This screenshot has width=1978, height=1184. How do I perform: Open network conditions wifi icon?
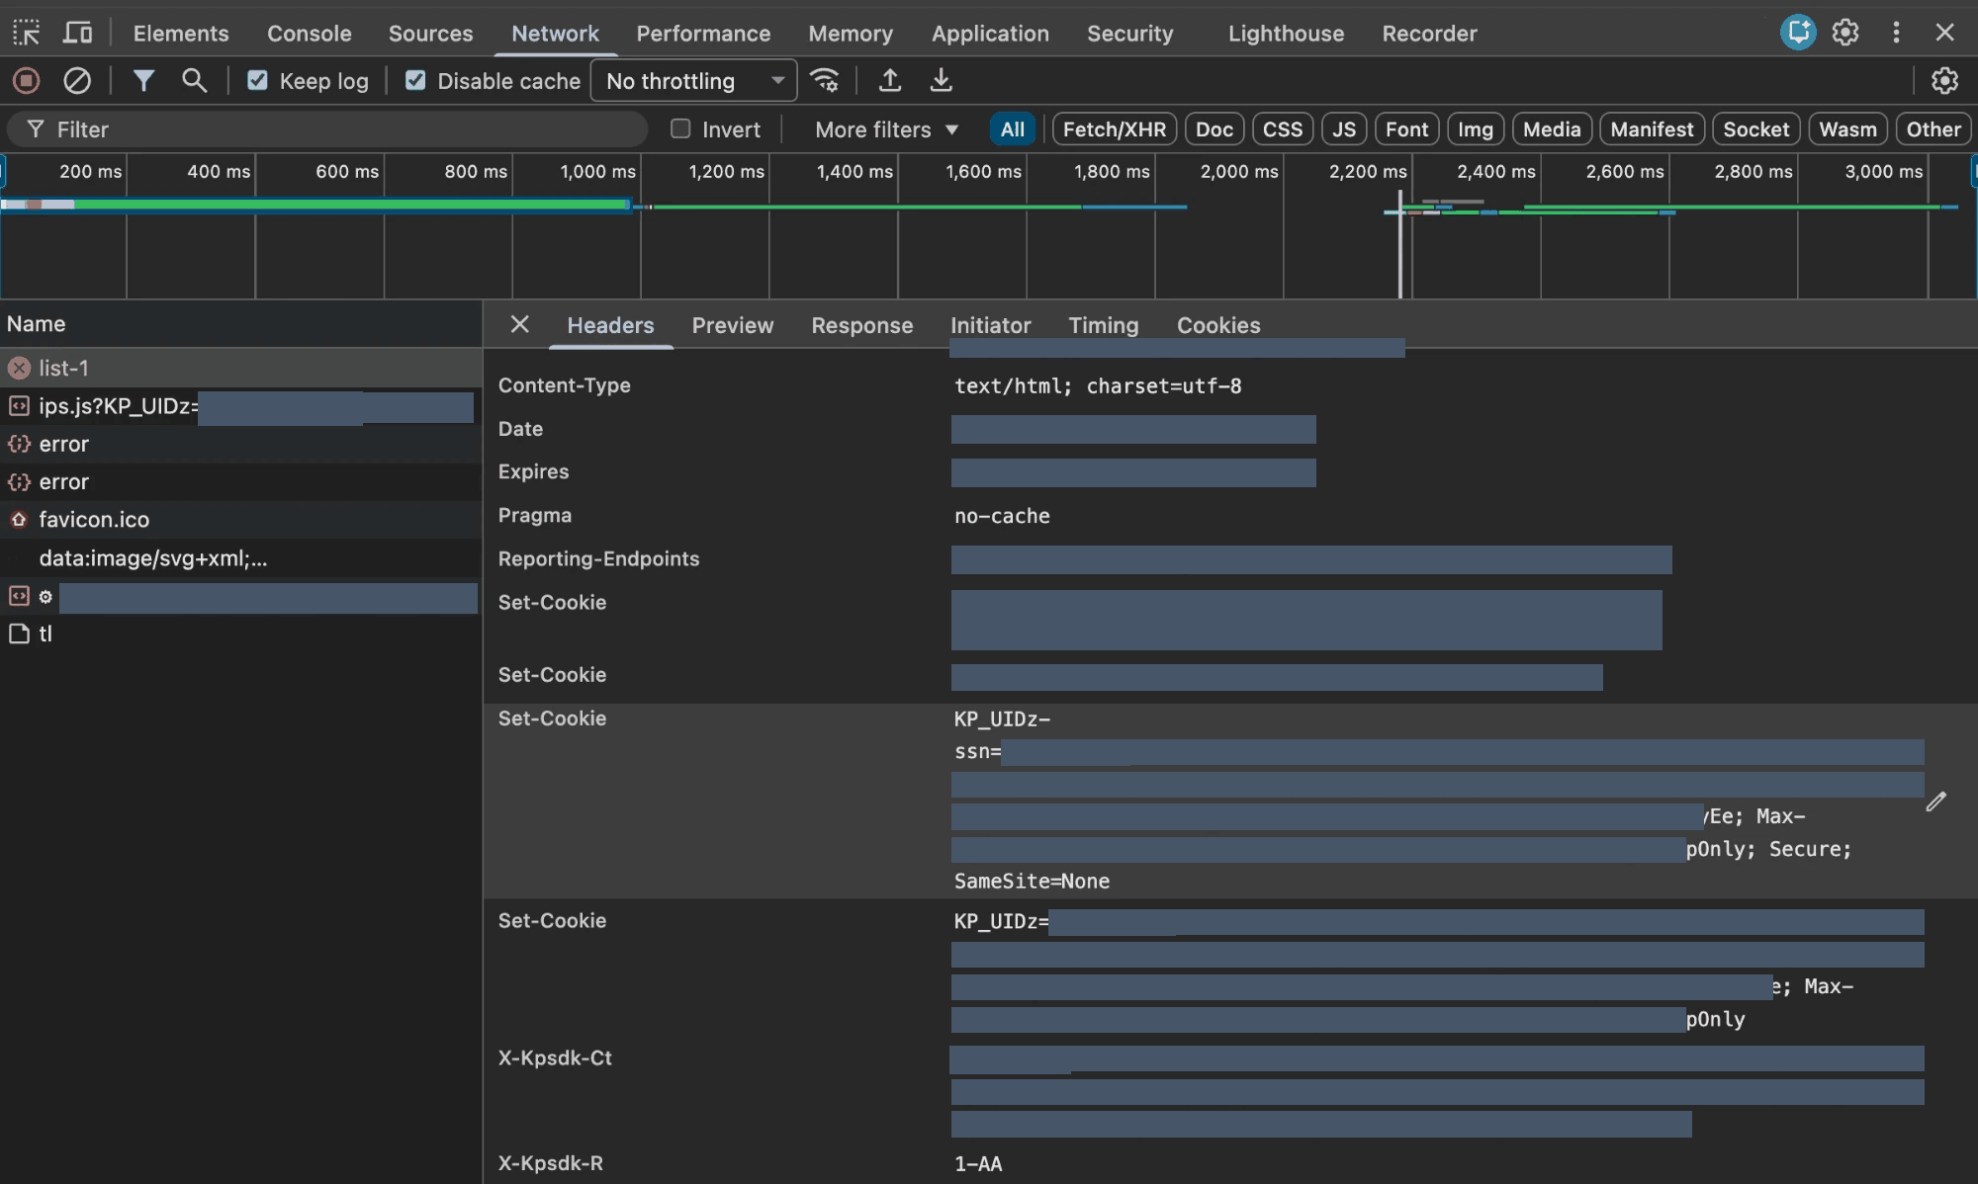(825, 80)
